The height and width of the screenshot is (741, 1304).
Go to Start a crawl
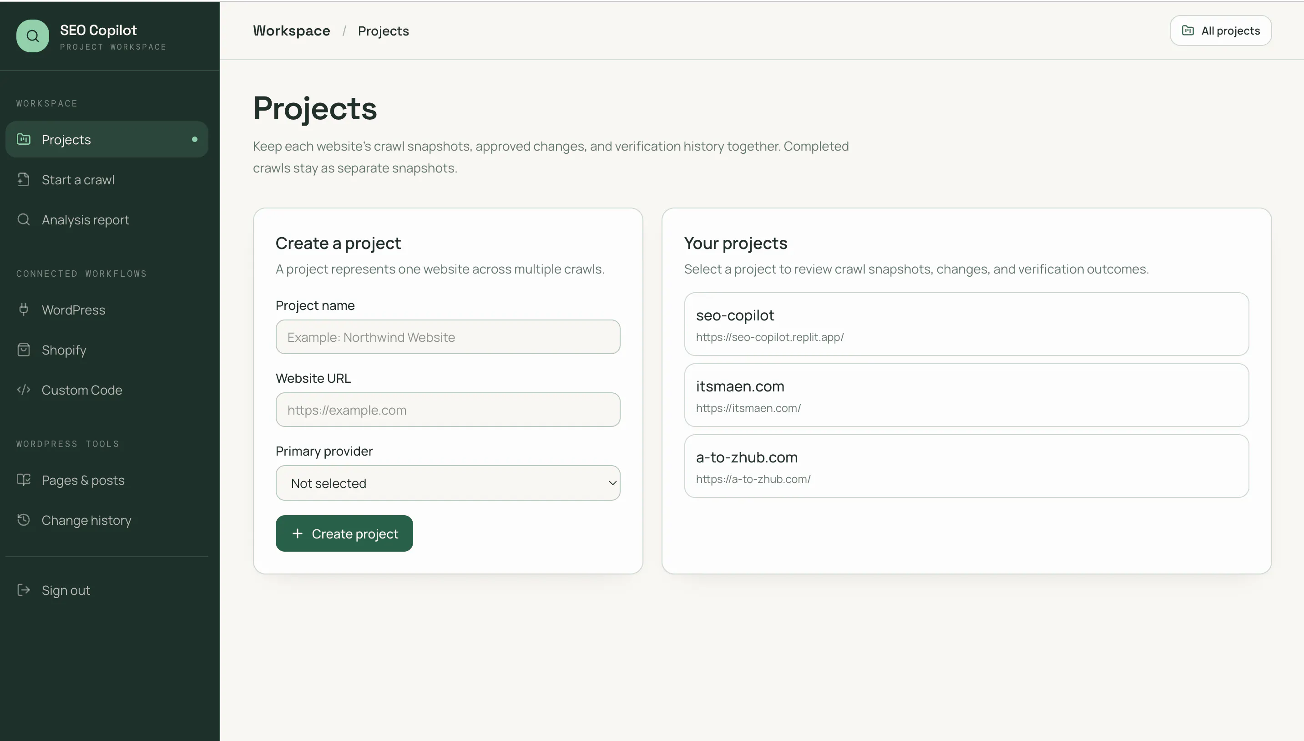click(x=107, y=179)
